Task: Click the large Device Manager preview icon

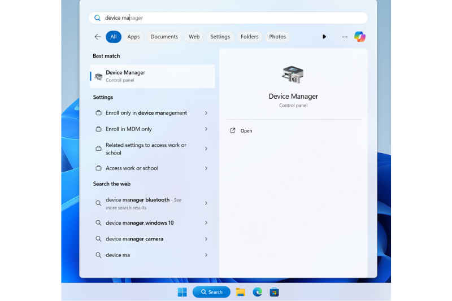Action: (x=293, y=75)
